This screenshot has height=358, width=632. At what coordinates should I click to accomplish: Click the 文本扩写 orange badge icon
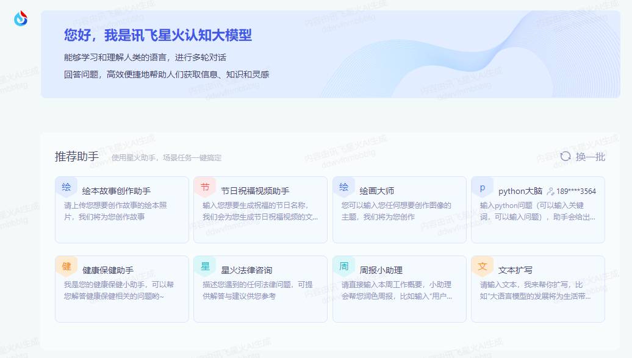(482, 267)
